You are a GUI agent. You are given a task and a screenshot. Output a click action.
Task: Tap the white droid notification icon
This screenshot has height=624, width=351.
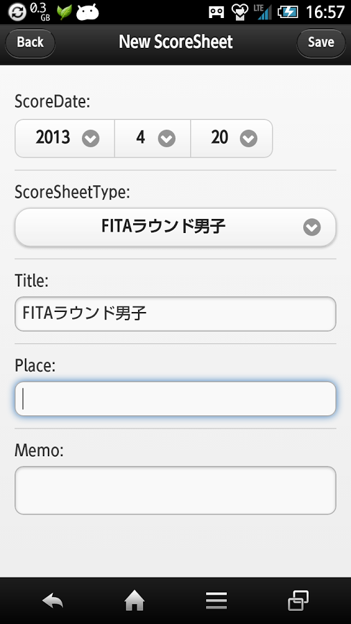coord(87,12)
